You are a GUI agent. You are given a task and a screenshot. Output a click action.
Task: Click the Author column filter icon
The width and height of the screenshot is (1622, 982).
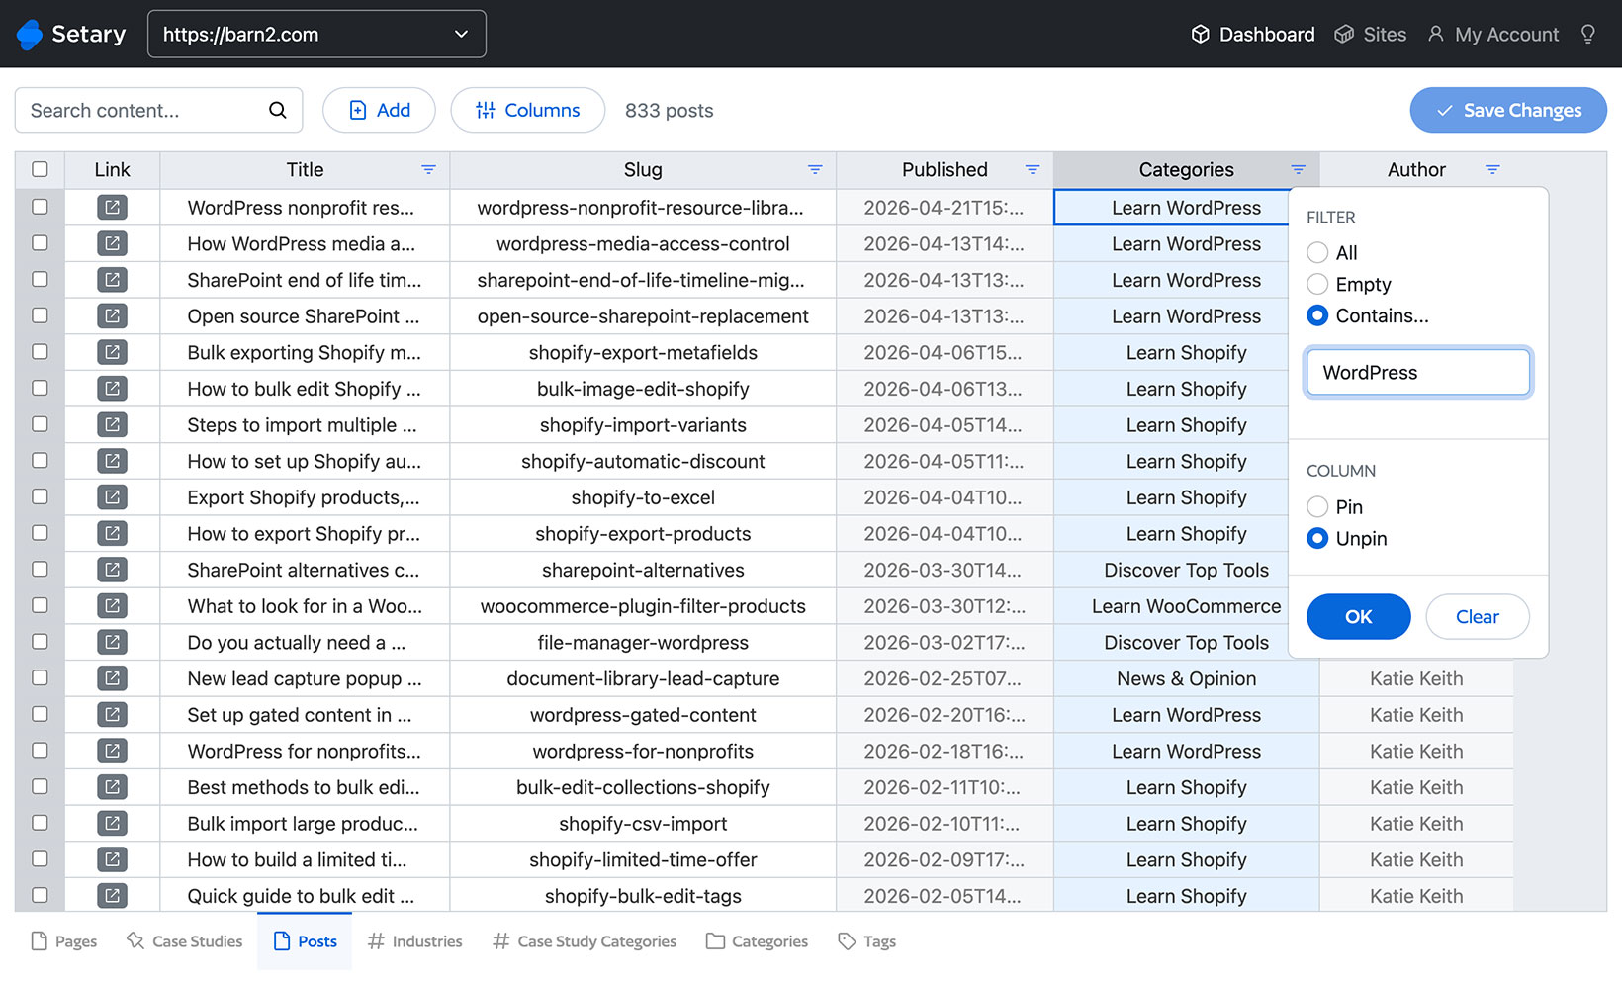(1492, 170)
